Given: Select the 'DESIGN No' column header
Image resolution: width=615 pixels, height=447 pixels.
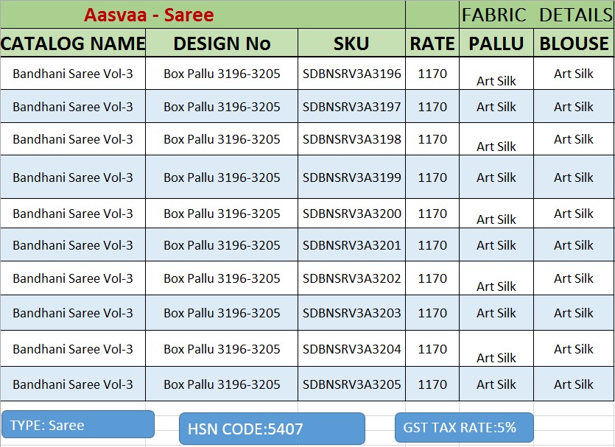Looking at the screenshot, I should click(222, 43).
